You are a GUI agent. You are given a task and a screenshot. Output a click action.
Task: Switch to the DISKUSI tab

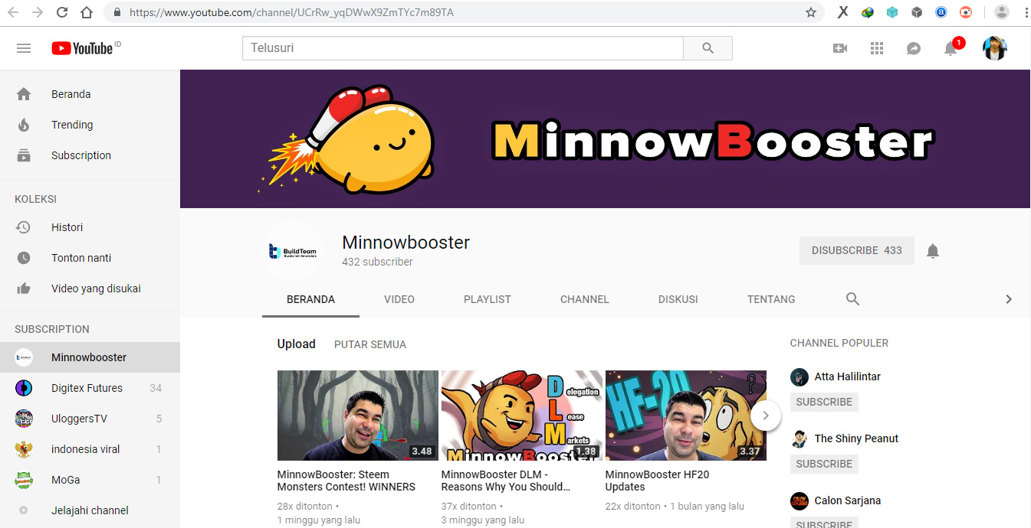[x=678, y=299]
